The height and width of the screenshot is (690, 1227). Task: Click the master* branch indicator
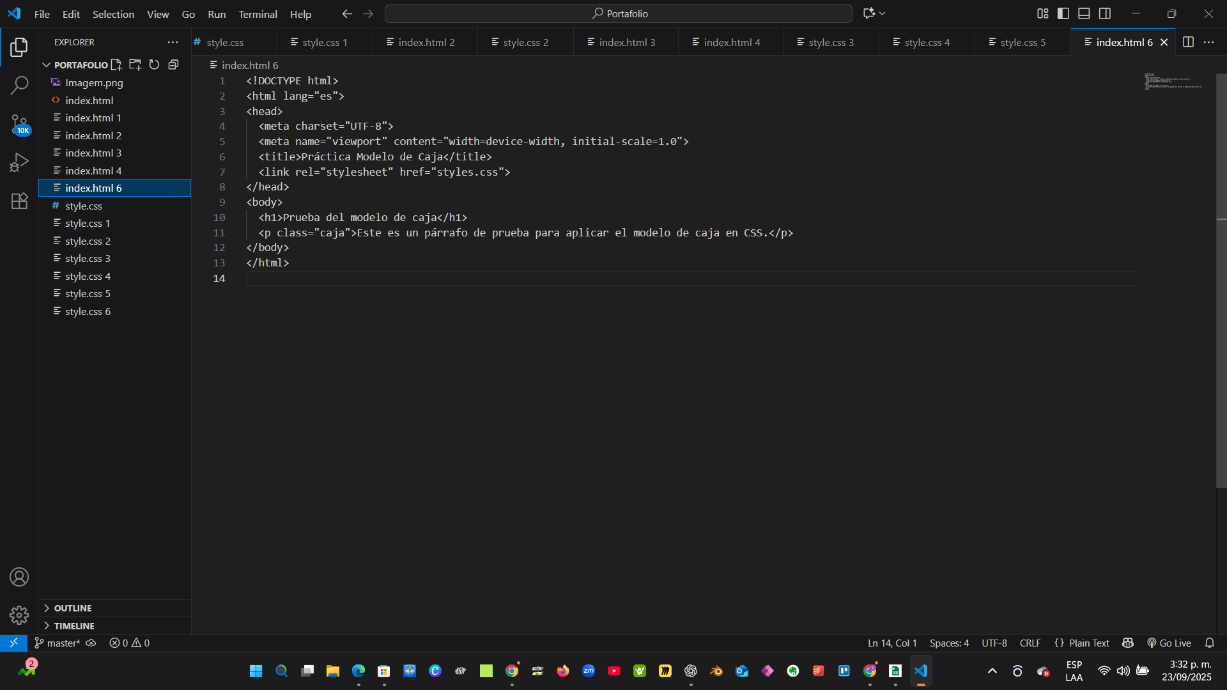click(58, 643)
